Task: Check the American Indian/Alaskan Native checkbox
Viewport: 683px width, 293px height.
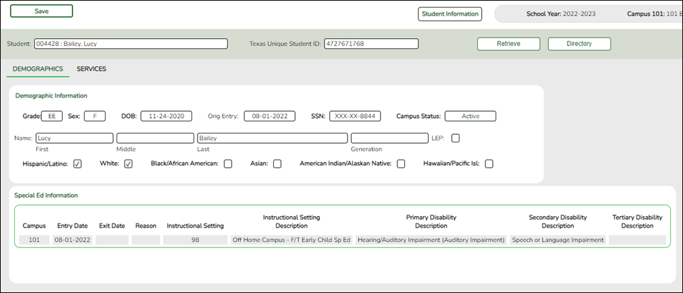Action: coord(401,164)
